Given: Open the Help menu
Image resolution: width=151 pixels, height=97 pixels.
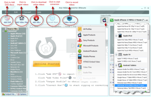Looking at the screenshot, I should [39, 12].
